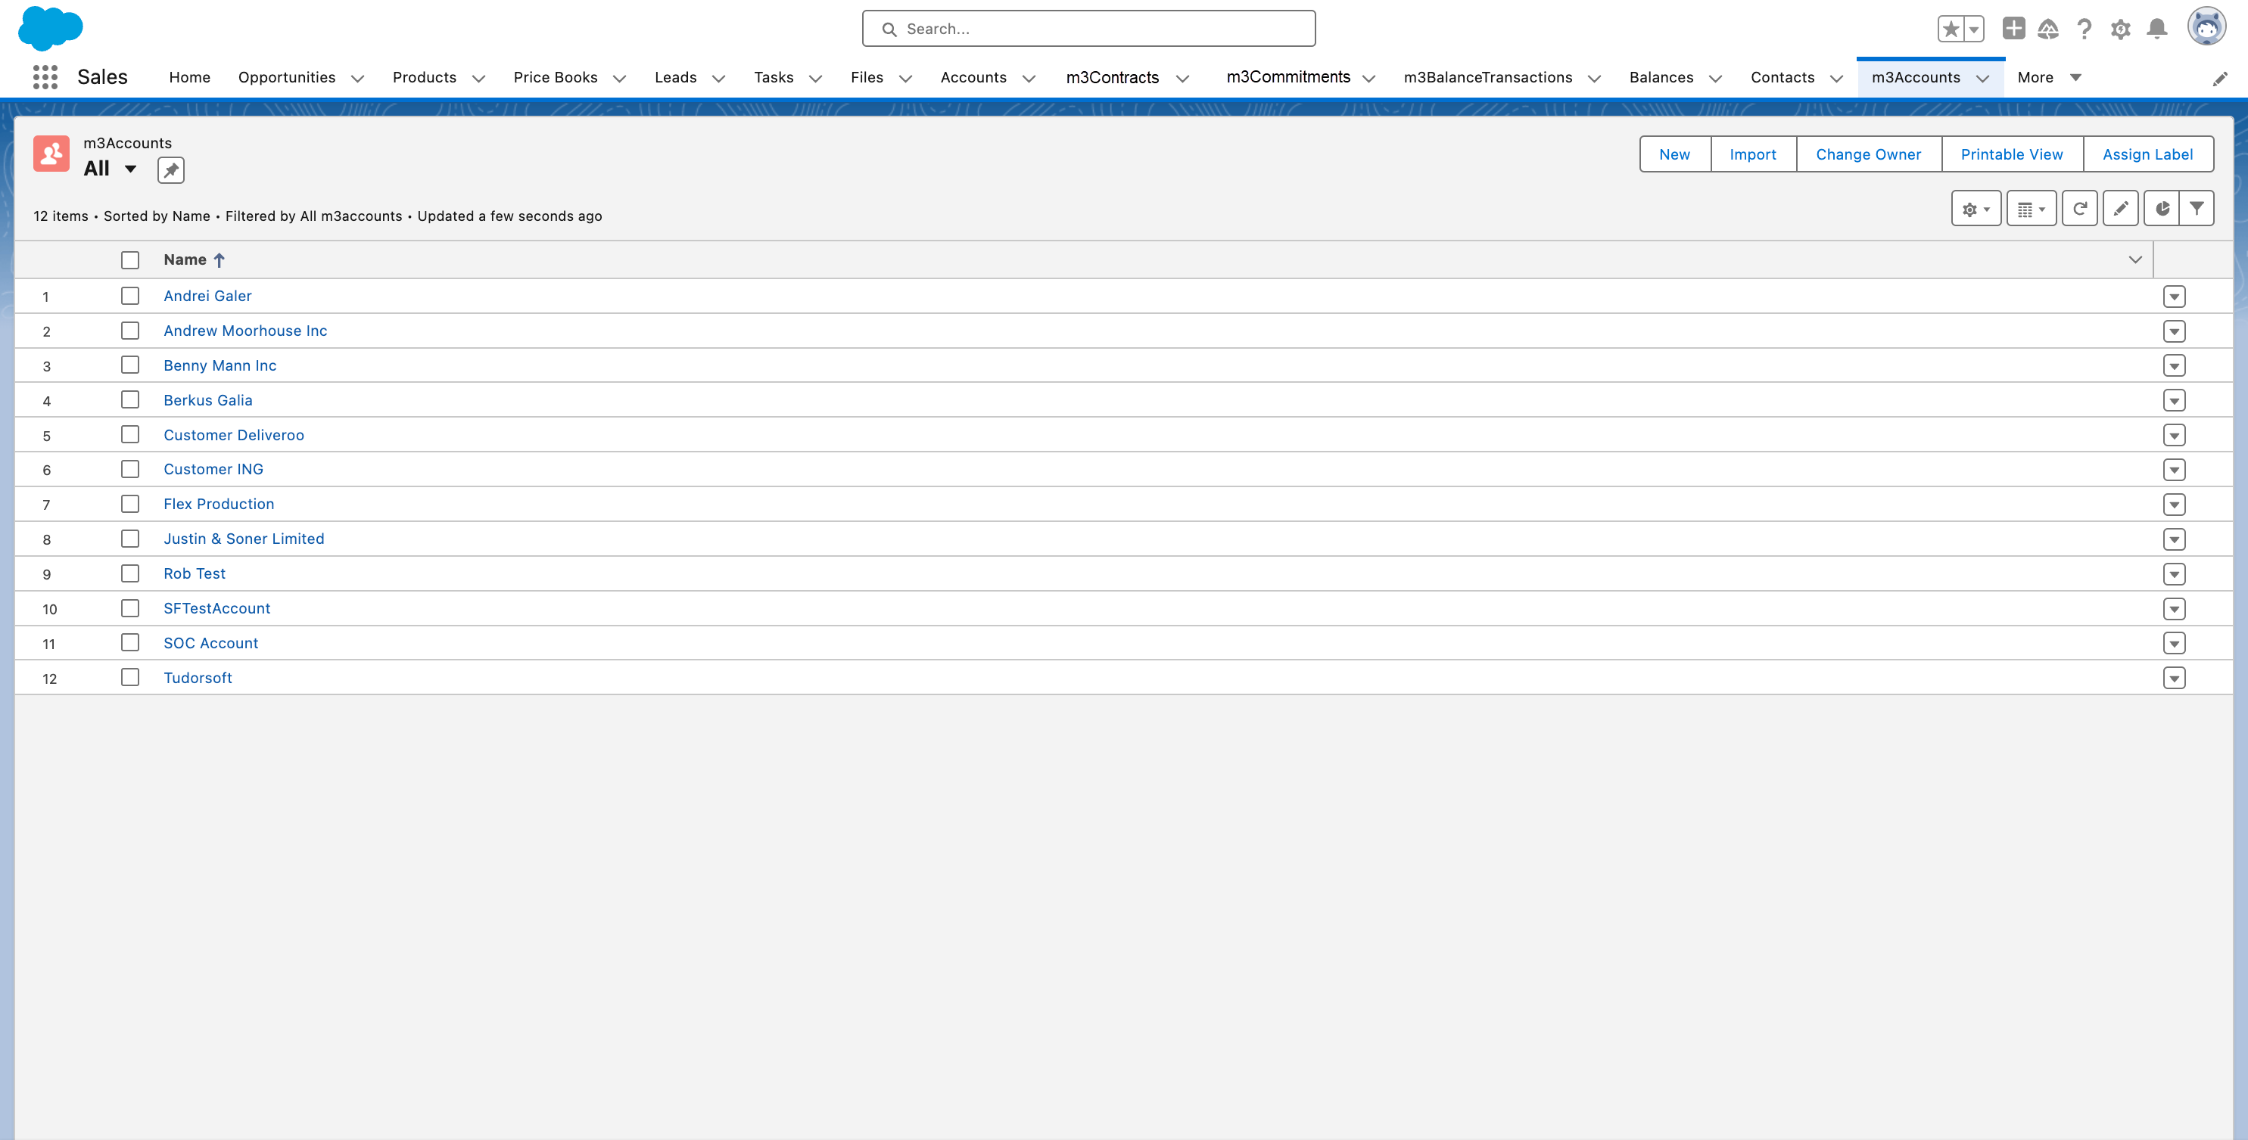Open list view controls gear
2248x1140 pixels.
pos(1976,209)
